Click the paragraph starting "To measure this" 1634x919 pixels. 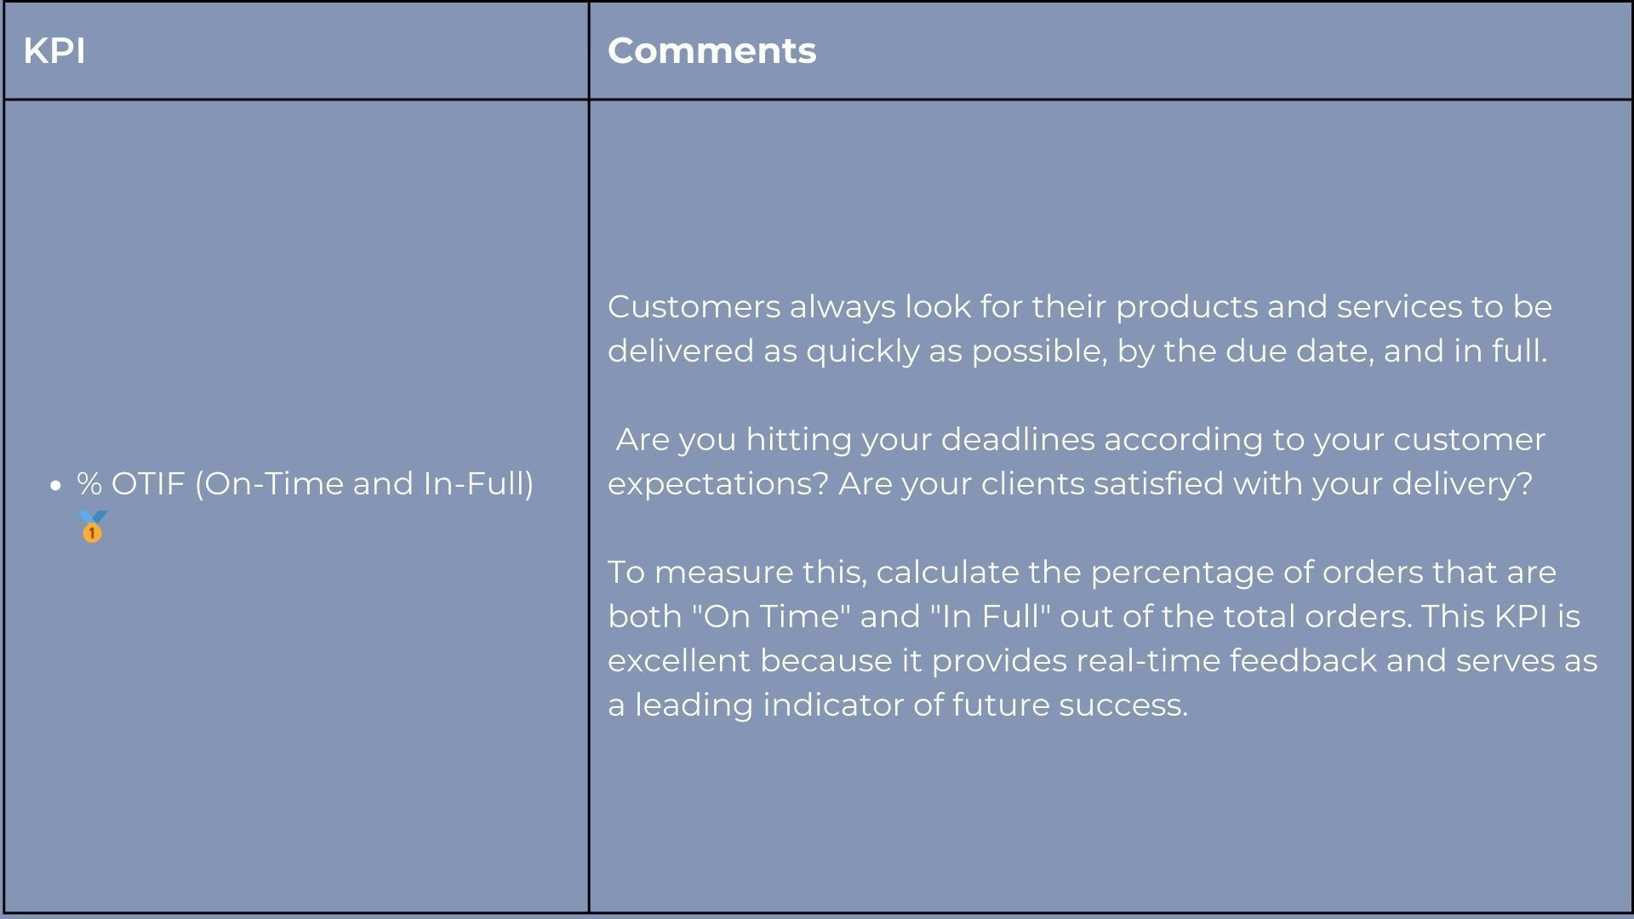(1103, 638)
